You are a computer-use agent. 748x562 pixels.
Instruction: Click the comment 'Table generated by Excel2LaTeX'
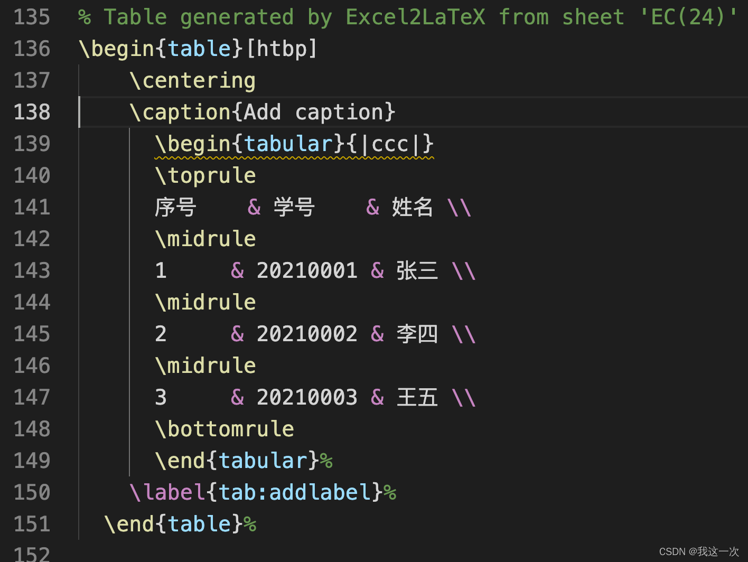(294, 17)
